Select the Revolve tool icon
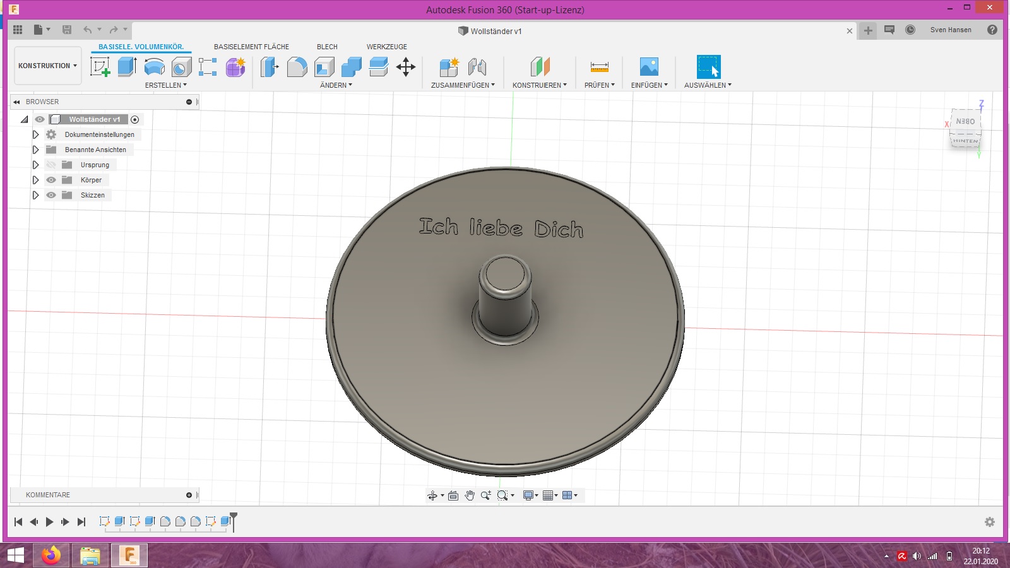The image size is (1010, 568). 155,67
